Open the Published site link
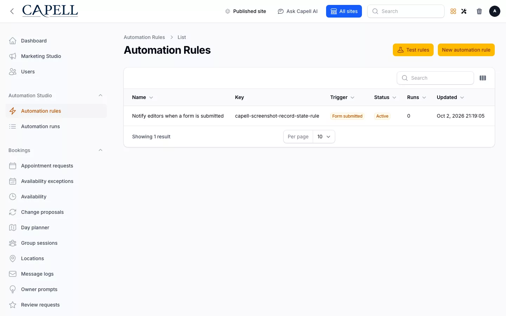The height and width of the screenshot is (316, 506). [246, 11]
